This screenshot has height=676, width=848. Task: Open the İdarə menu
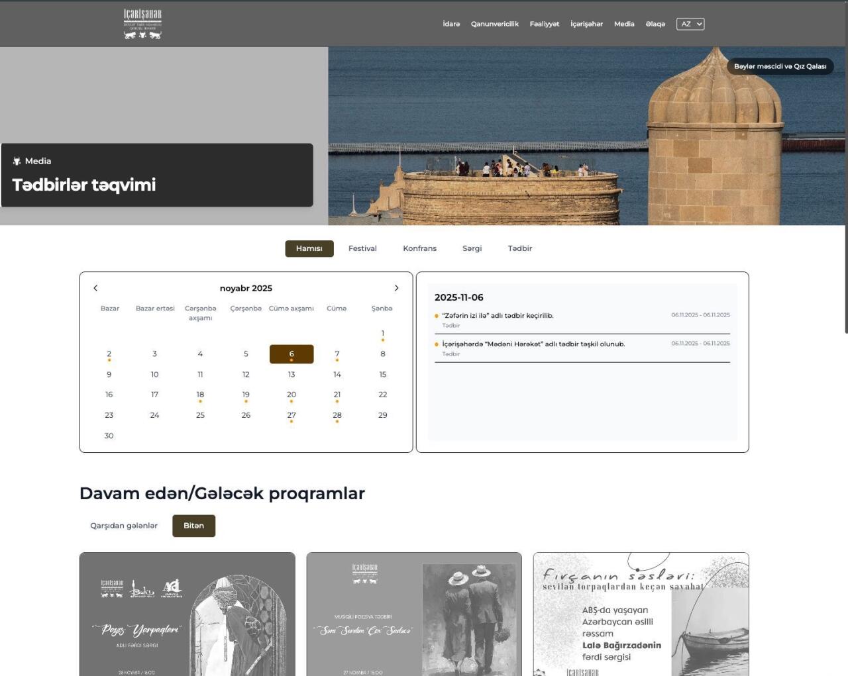coord(451,24)
